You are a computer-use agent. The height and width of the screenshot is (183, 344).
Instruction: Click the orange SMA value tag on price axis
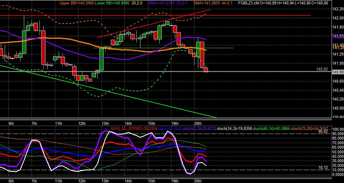point(338,48)
